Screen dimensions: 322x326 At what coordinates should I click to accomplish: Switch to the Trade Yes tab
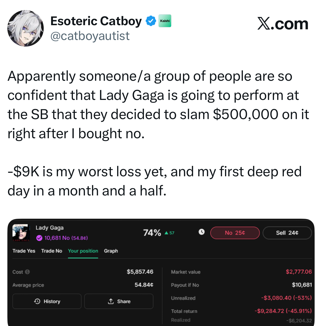click(x=24, y=251)
